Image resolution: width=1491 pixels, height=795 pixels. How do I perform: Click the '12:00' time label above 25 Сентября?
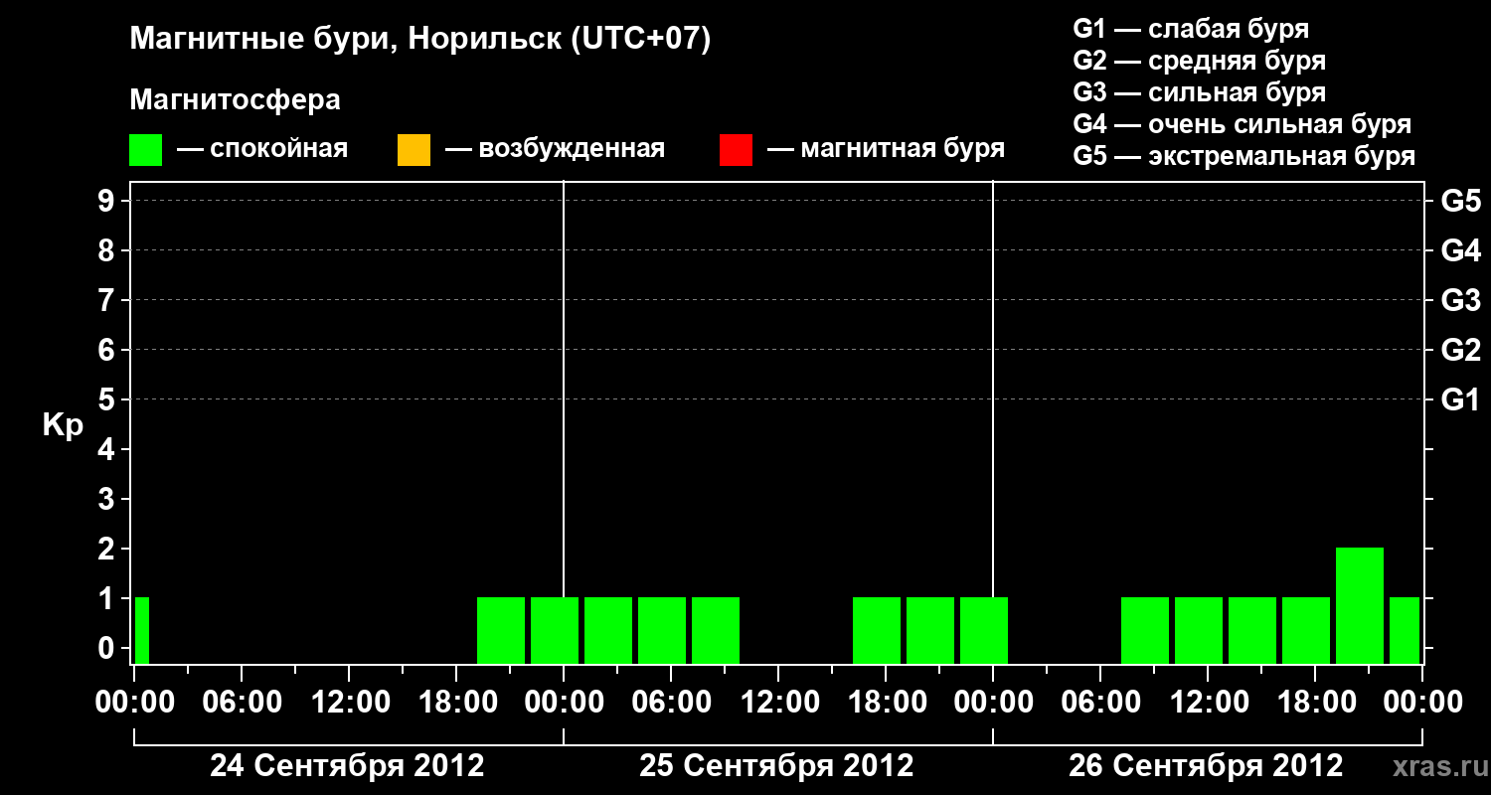tap(778, 702)
